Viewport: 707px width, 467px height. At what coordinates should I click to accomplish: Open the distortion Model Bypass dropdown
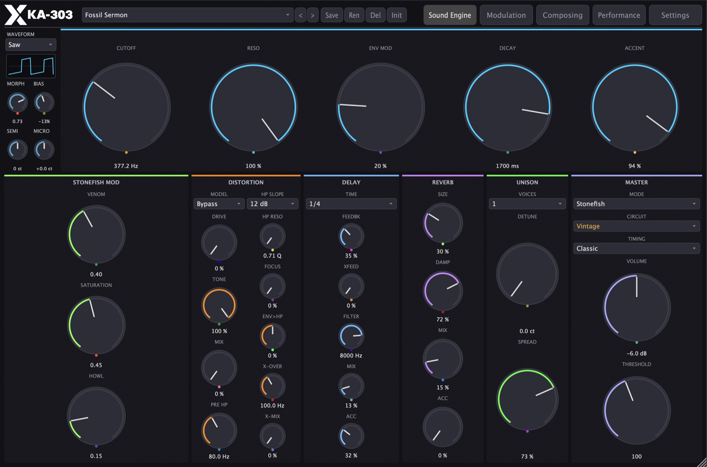pyautogui.click(x=219, y=204)
